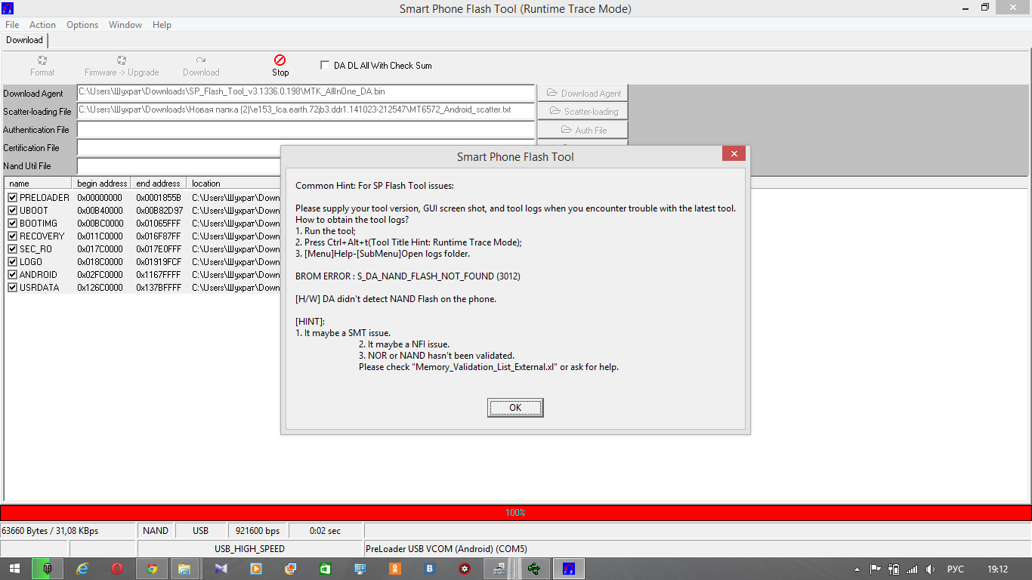Click the Firmware -> Upgrade toolbar icon

pyautogui.click(x=122, y=60)
